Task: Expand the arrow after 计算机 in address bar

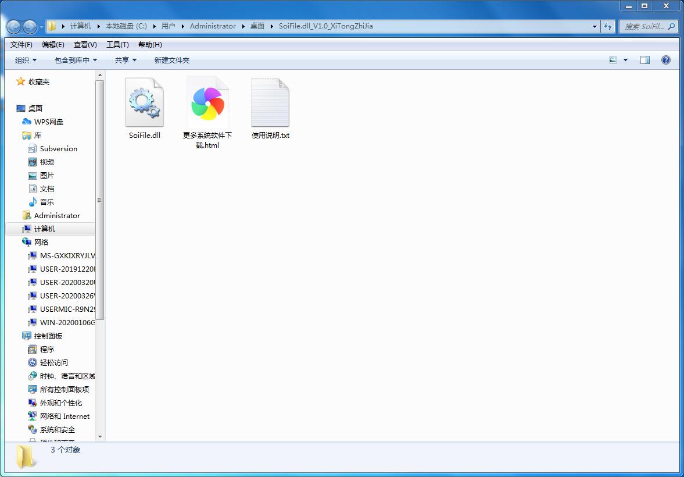Action: [99, 26]
